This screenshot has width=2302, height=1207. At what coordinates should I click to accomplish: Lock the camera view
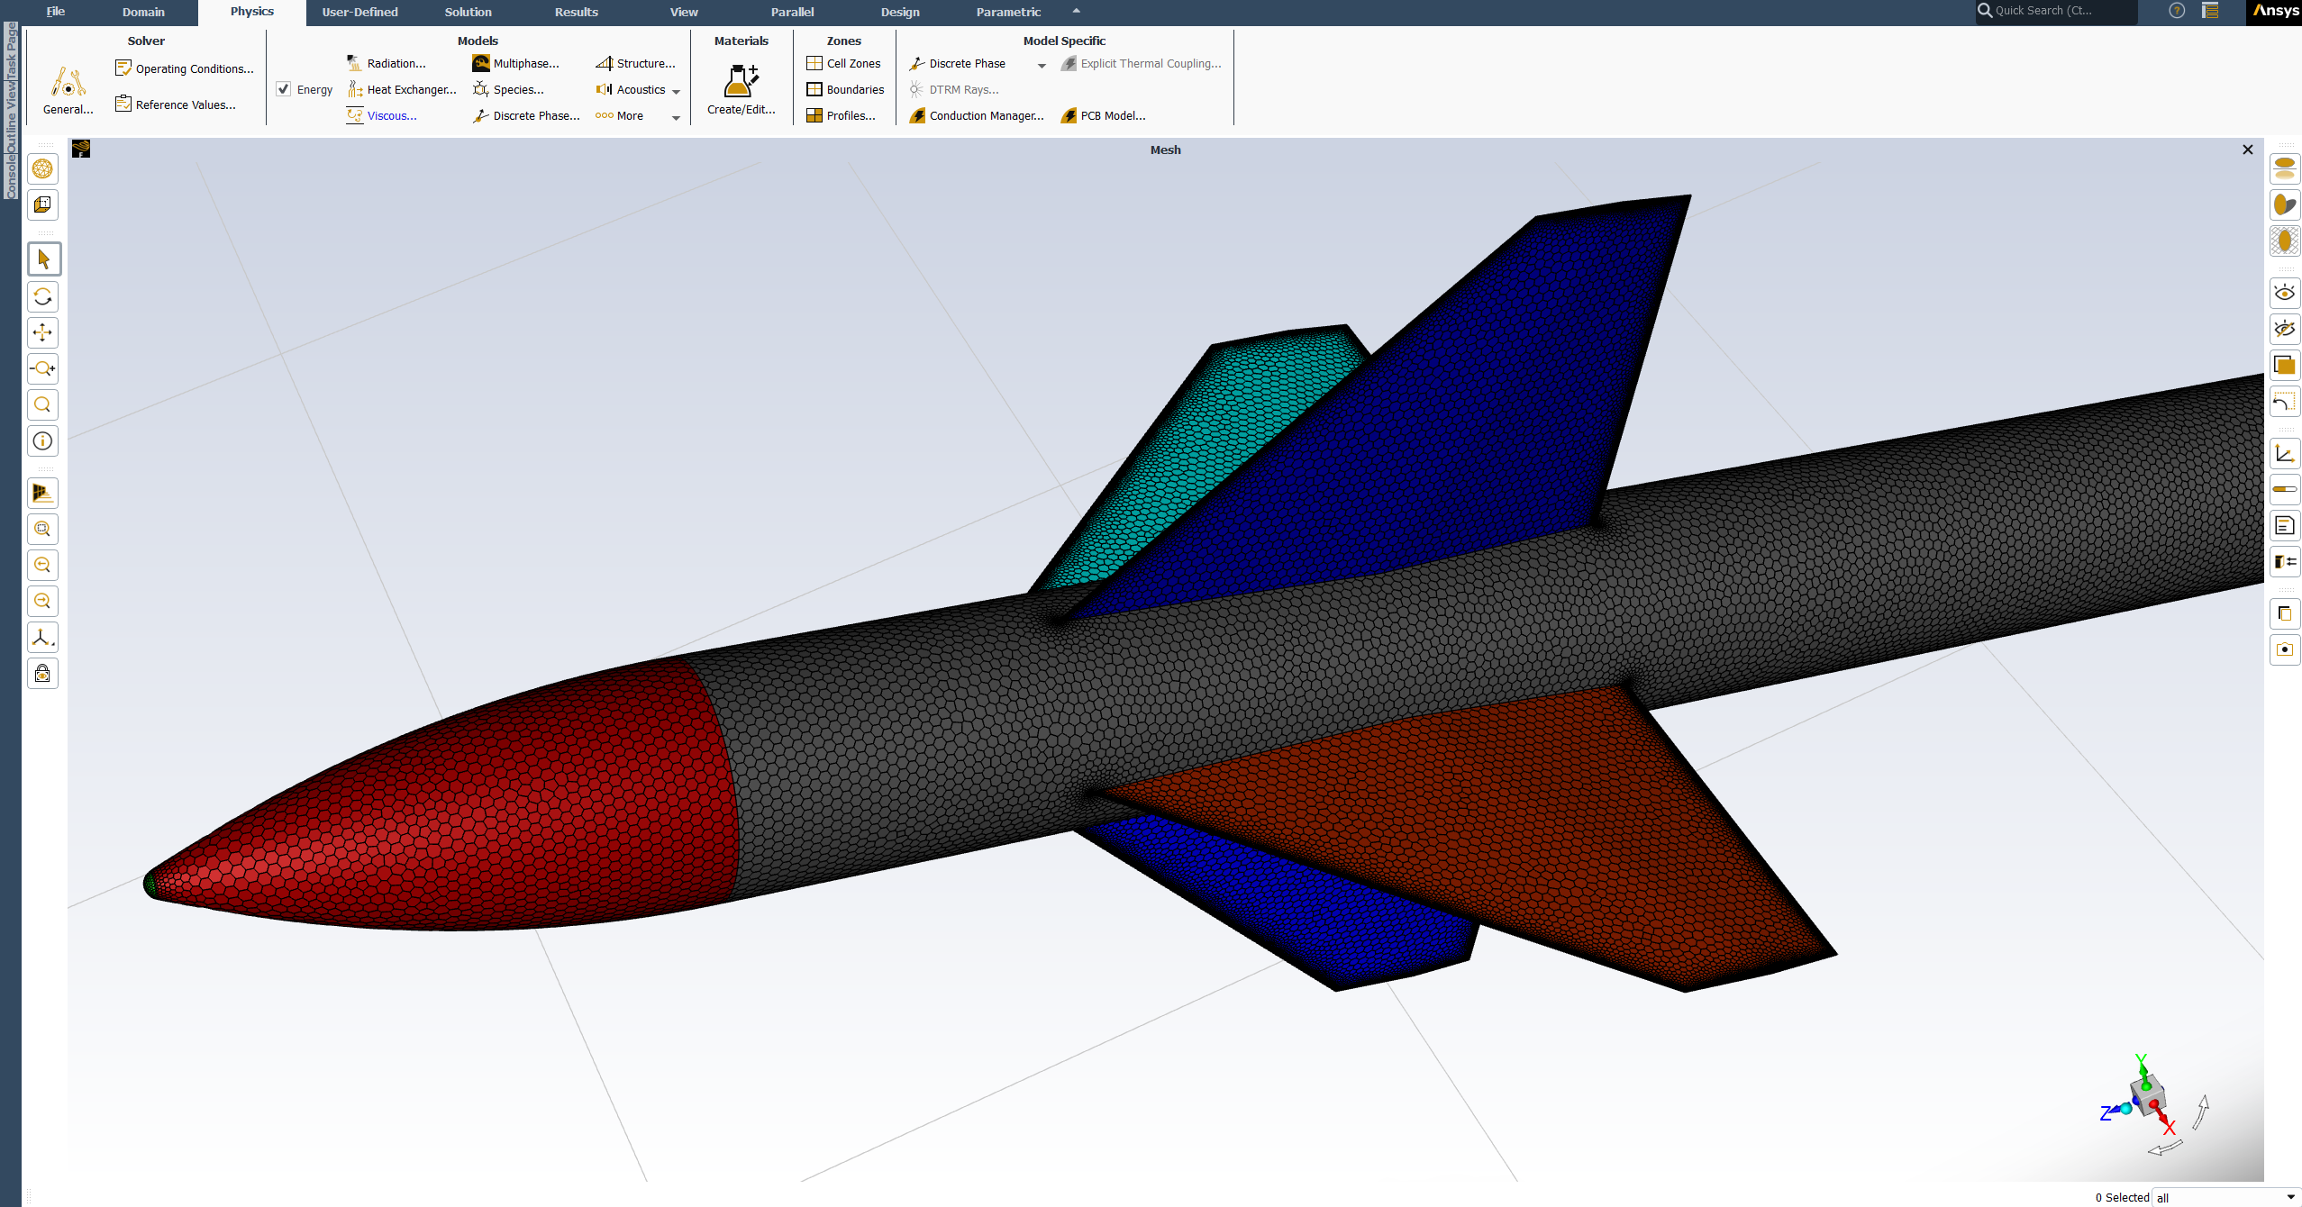click(43, 673)
